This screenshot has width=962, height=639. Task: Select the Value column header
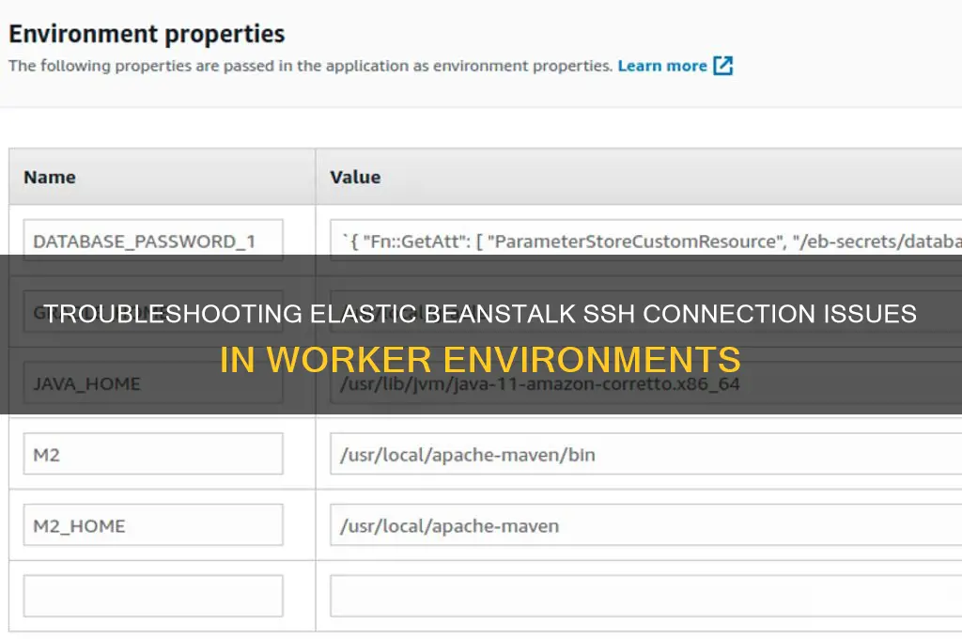[355, 178]
